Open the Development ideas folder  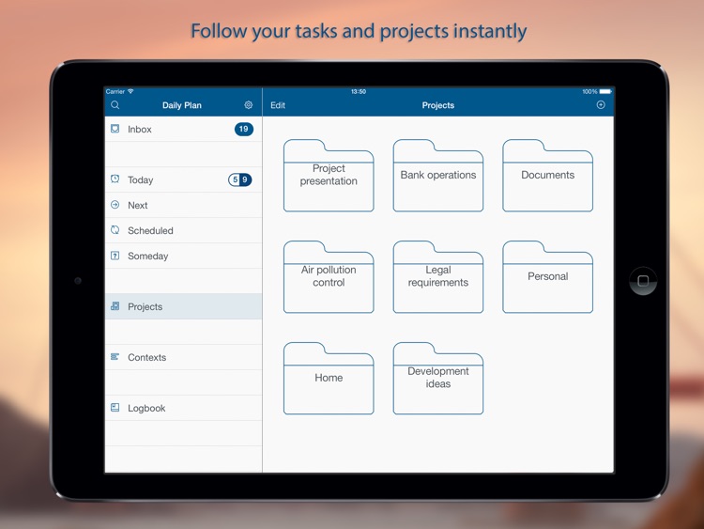click(438, 379)
